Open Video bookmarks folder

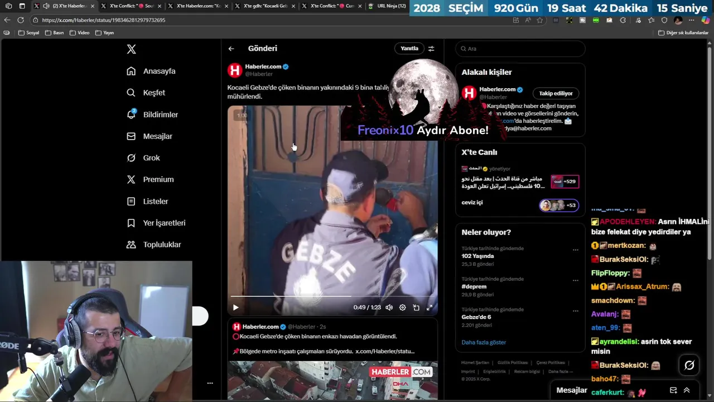pos(80,33)
